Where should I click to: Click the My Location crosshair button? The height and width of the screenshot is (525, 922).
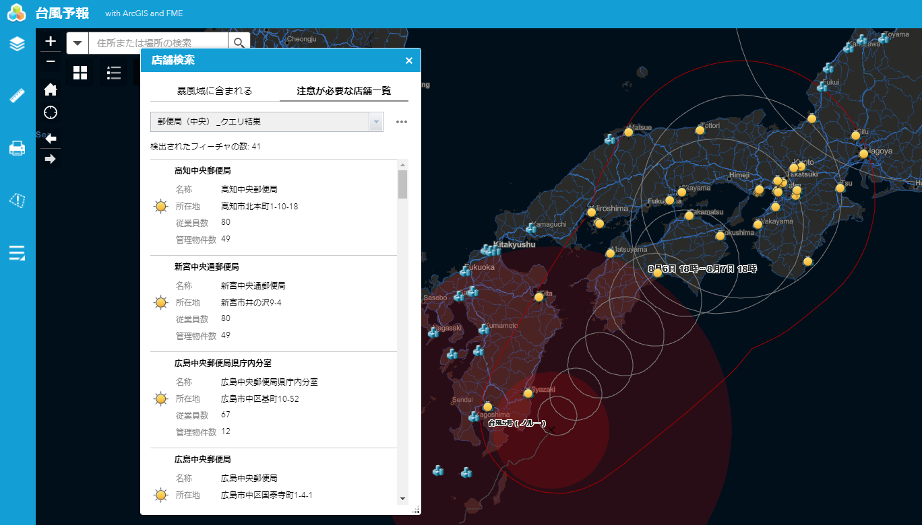pyautogui.click(x=50, y=112)
